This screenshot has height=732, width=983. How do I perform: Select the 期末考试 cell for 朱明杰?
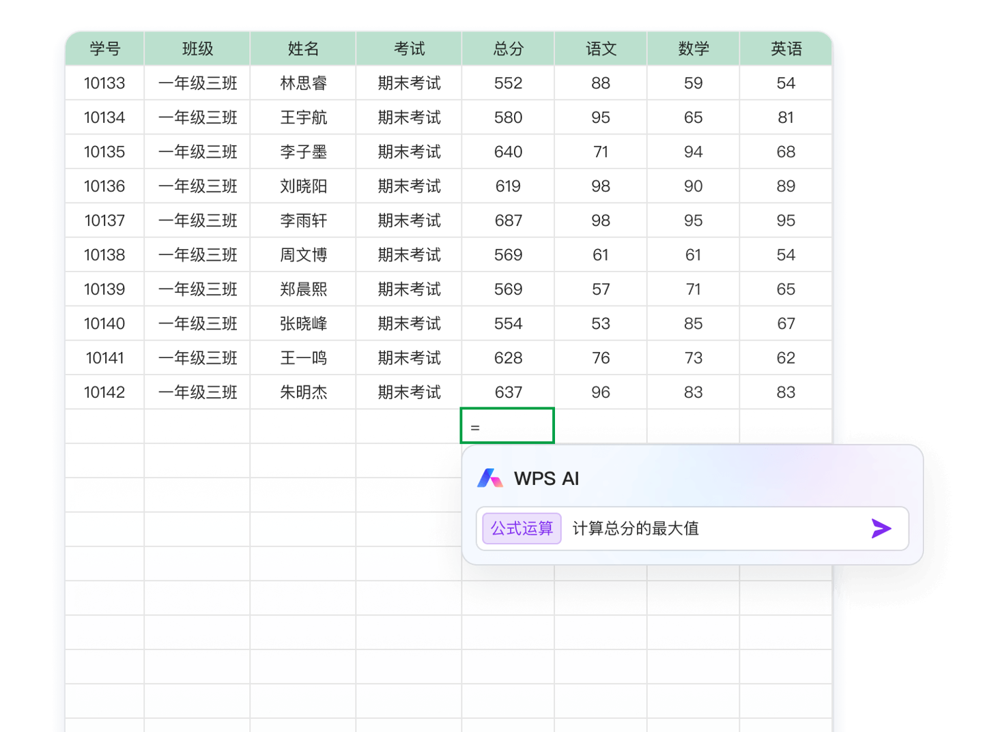[x=408, y=392]
